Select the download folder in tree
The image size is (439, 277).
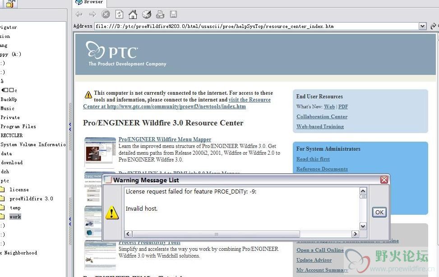click(x=11, y=162)
